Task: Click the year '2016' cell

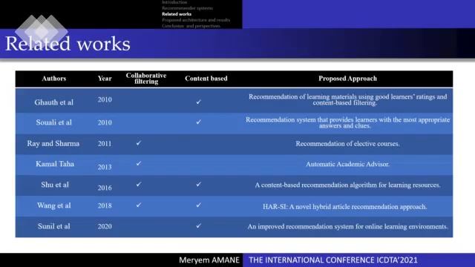Action: (x=105, y=188)
